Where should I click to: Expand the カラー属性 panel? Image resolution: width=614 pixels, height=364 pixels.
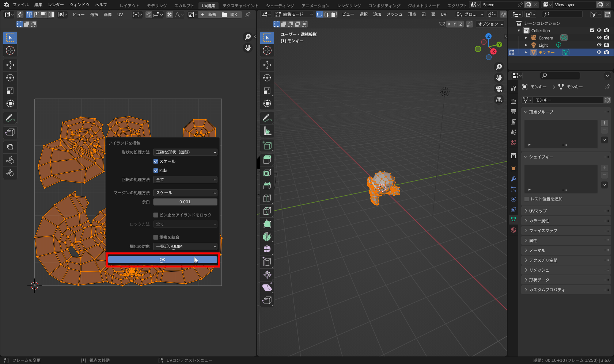pos(566,221)
